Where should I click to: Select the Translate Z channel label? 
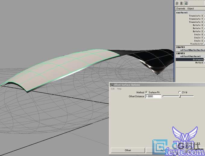pos(196,22)
